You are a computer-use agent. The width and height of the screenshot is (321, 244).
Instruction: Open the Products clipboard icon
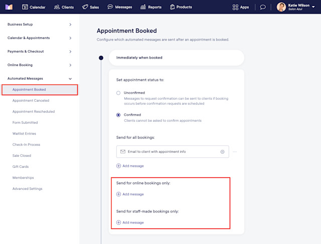[x=173, y=7]
